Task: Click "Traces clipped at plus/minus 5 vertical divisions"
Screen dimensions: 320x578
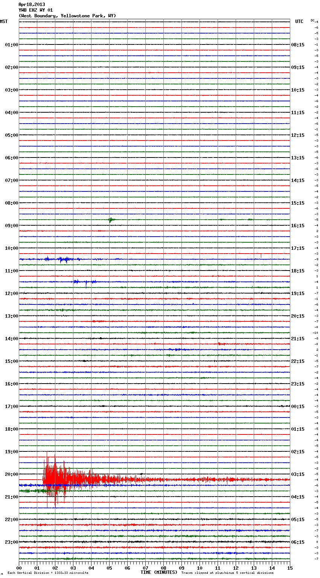Action: click(x=227, y=573)
